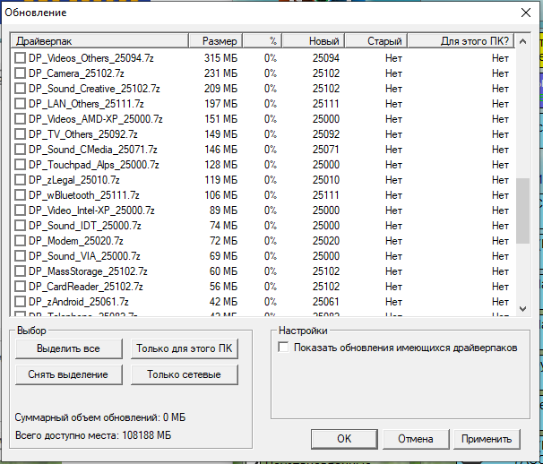The width and height of the screenshot is (543, 464).
Task: Enable 'Показать обновления имеющихся драйверпаков' checkbox
Action: [x=284, y=348]
